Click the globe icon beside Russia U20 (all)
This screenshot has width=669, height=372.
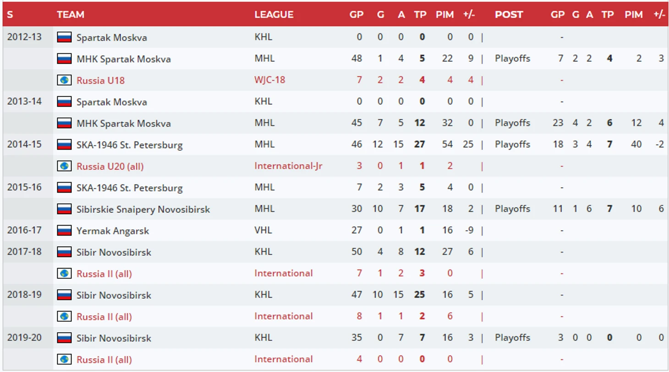64,166
